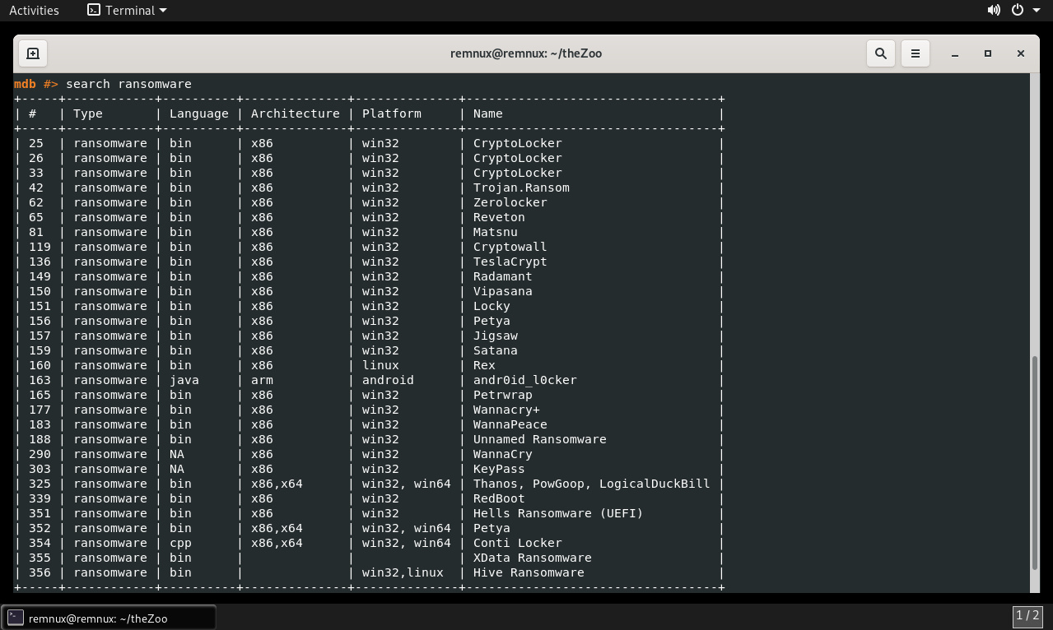Viewport: 1053px width, 630px height.
Task: Expand system menu arrow beside power icon
Action: [x=1036, y=11]
